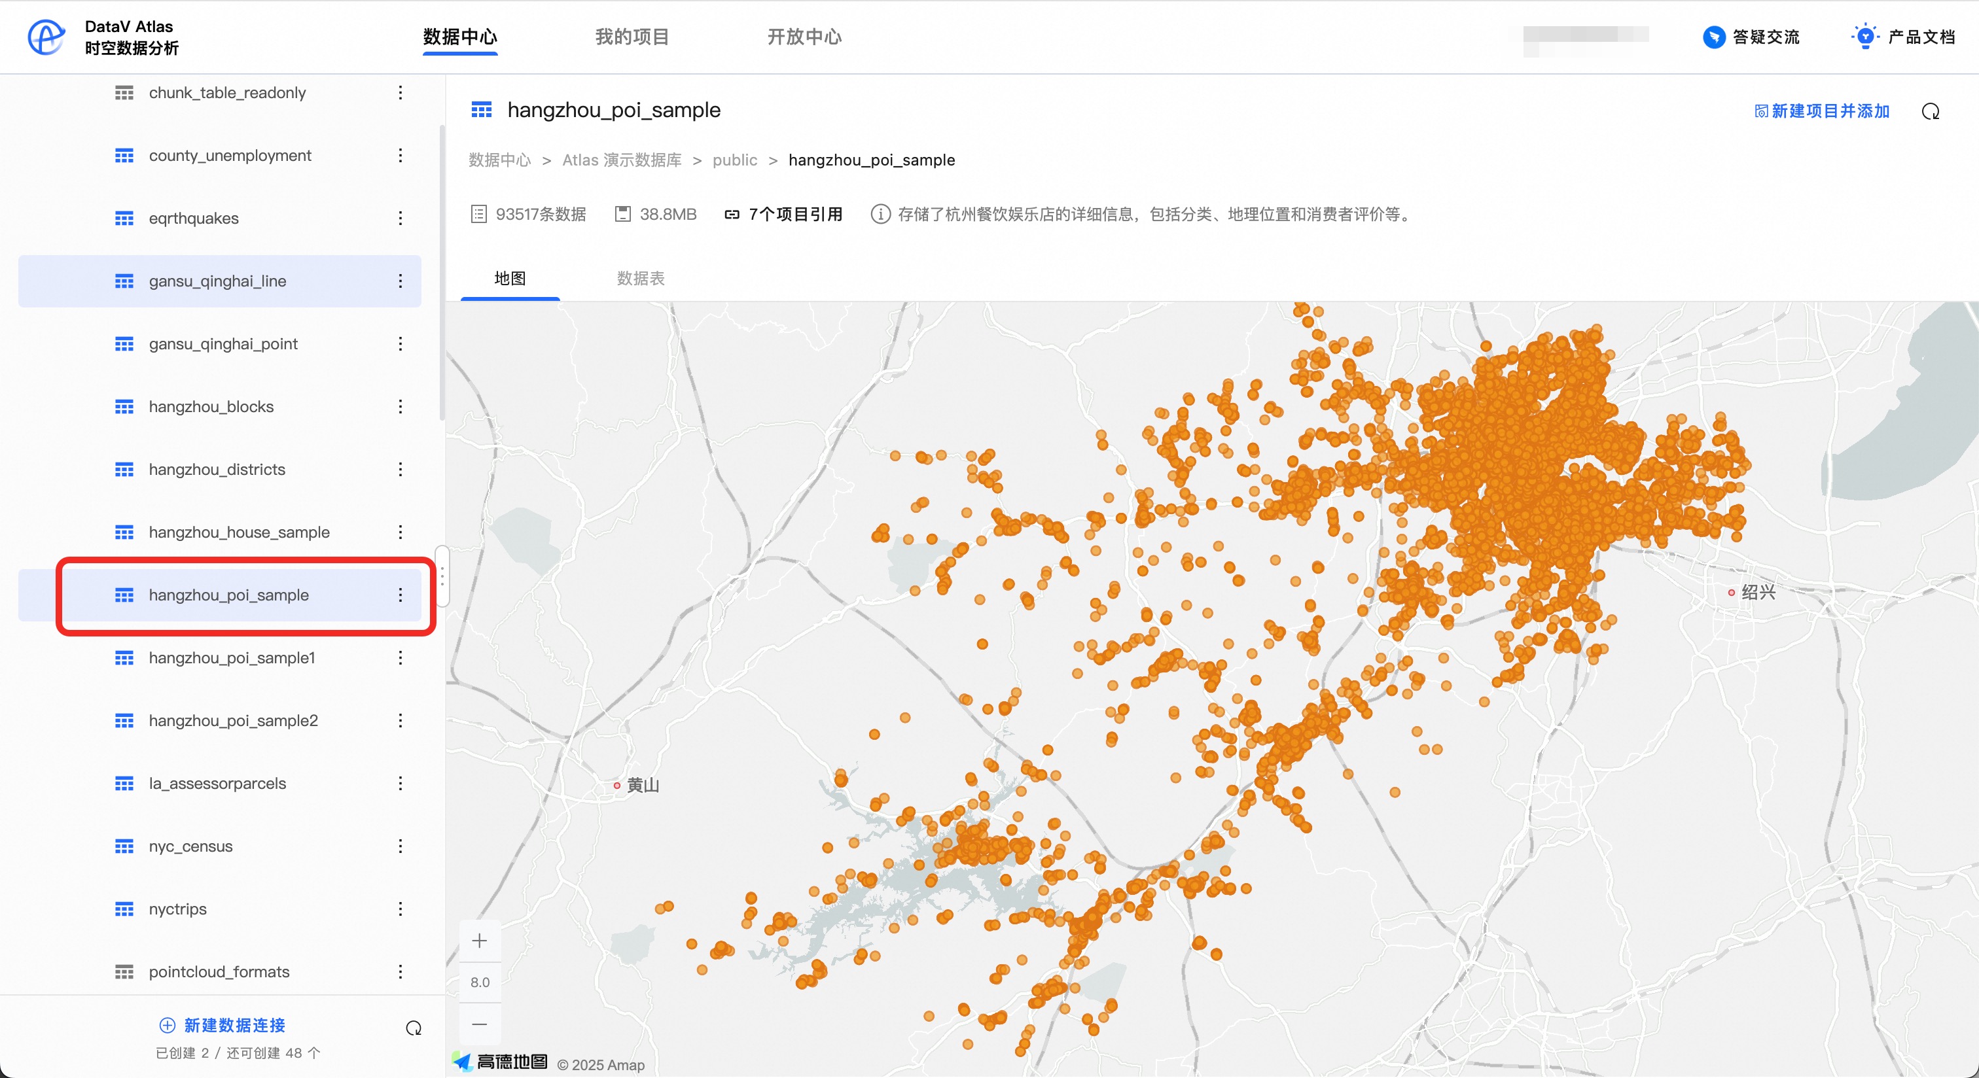Viewport: 1979px width, 1078px height.
Task: Click the 绍兴 city label on map
Action: click(x=1758, y=592)
